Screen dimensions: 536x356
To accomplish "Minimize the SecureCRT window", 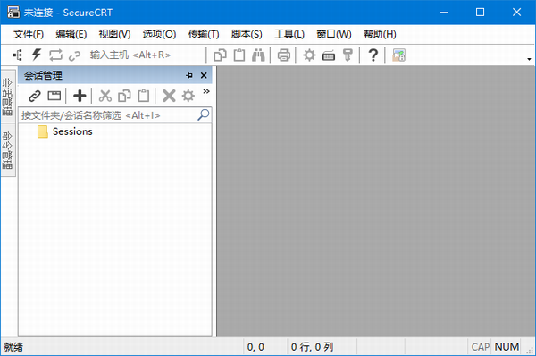I will point(444,13).
